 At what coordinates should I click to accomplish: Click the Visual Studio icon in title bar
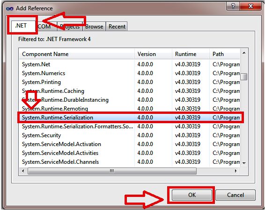coord(10,8)
